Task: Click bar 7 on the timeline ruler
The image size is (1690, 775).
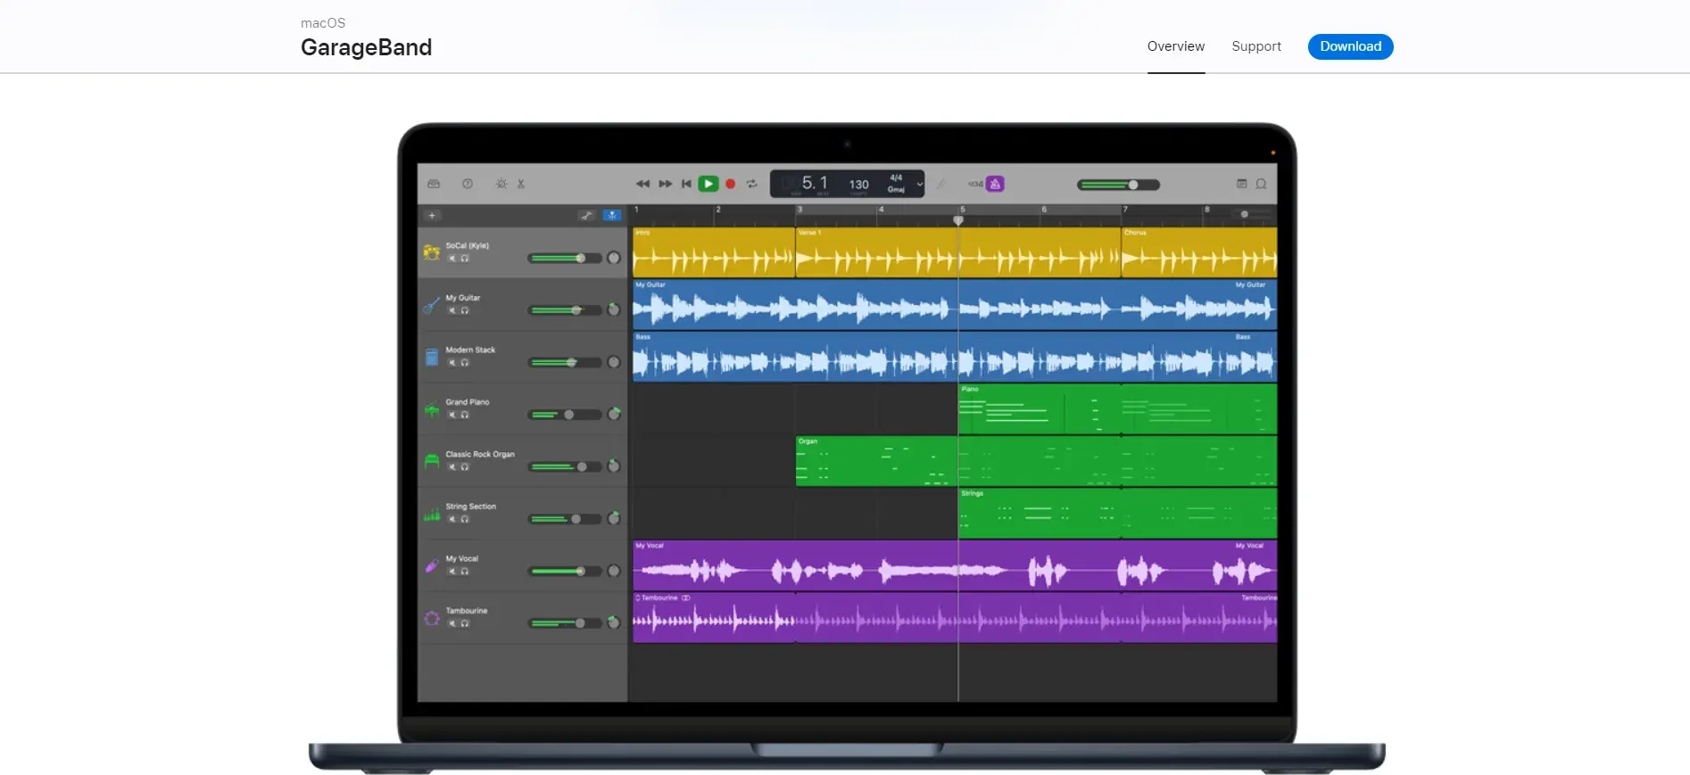Action: point(1125,210)
